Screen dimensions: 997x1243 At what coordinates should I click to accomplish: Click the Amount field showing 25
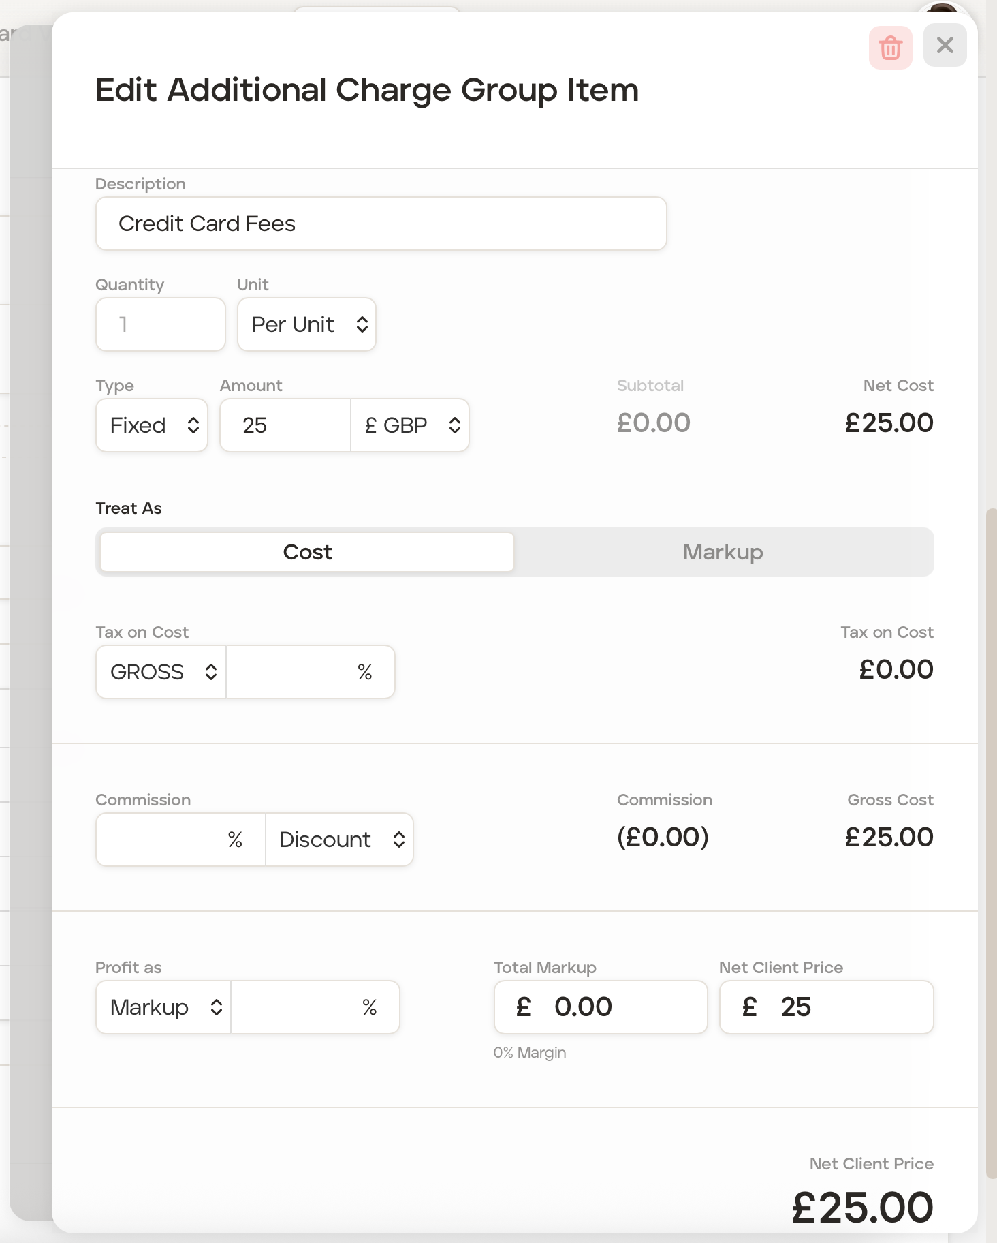(285, 425)
